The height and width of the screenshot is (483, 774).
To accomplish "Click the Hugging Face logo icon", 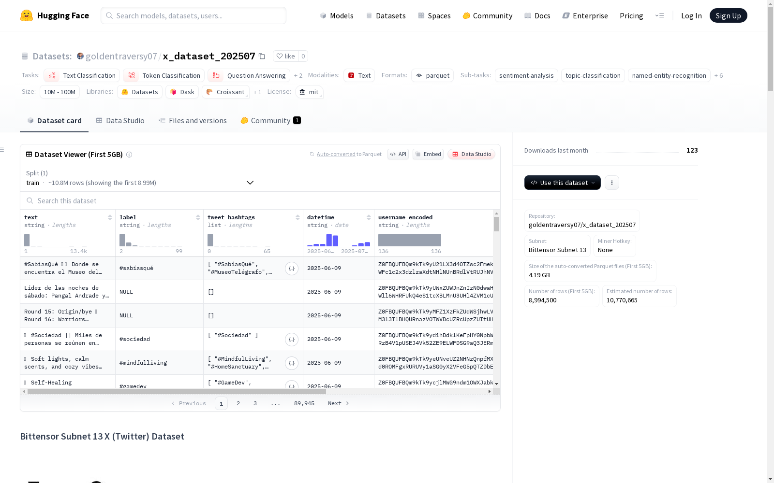I will pyautogui.click(x=27, y=15).
